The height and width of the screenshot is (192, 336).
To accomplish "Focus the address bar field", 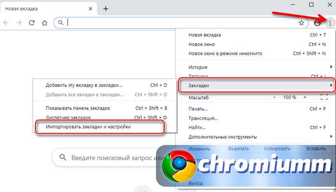I will tap(181, 23).
